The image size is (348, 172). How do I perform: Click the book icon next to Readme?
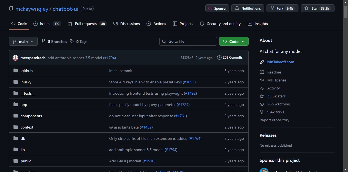coord(262,72)
